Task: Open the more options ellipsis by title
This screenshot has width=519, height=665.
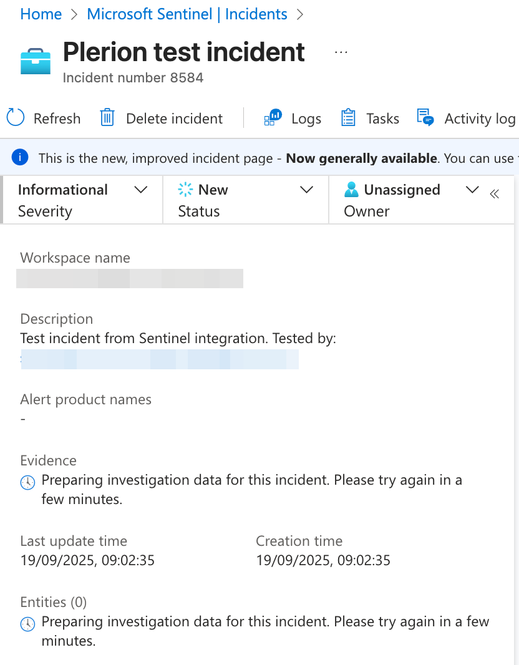Action: click(341, 52)
